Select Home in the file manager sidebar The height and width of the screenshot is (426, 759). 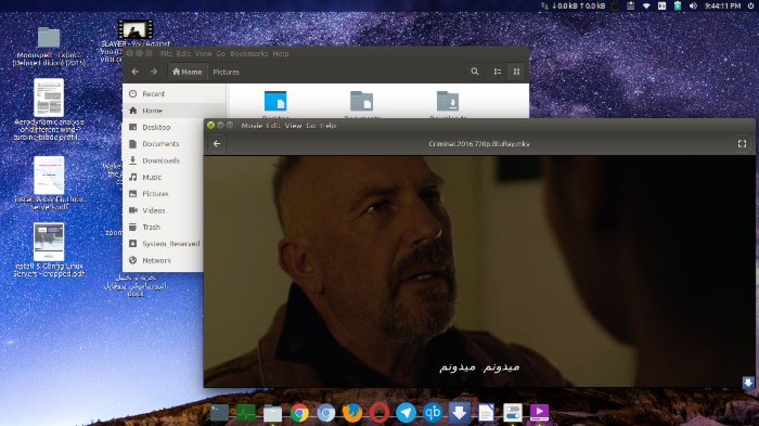click(x=174, y=111)
